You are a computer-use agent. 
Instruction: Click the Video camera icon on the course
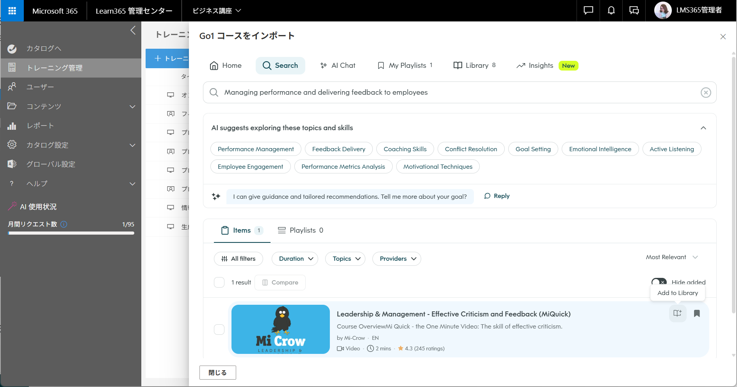point(340,348)
